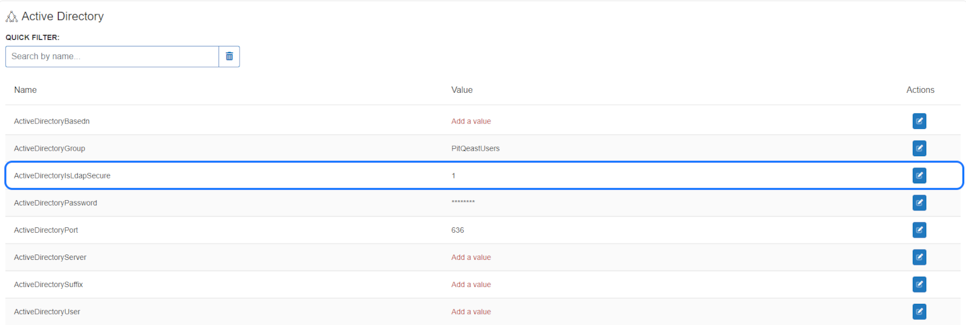
Task: Edit the ActiveDirectoryServer setting
Action: (919, 257)
